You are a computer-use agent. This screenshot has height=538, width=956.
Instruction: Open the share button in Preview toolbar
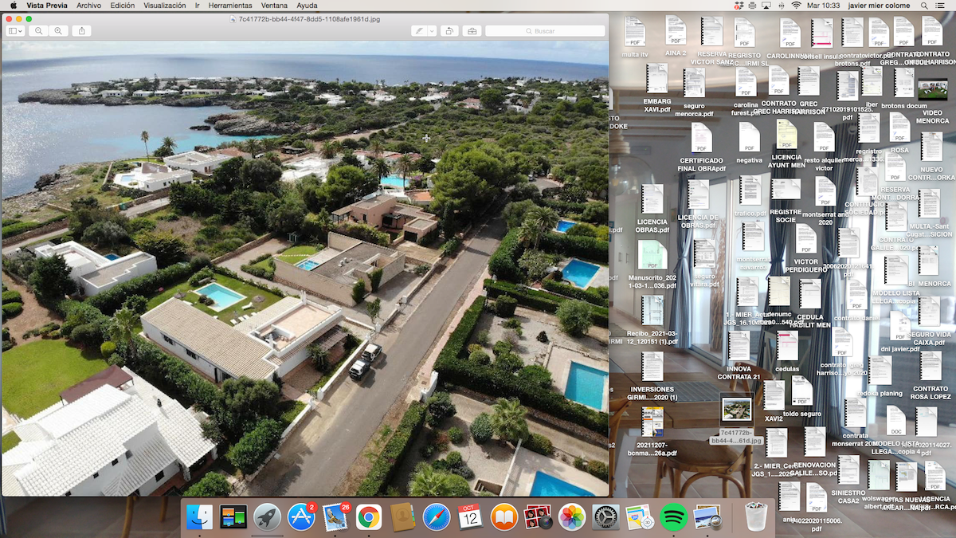(82, 31)
